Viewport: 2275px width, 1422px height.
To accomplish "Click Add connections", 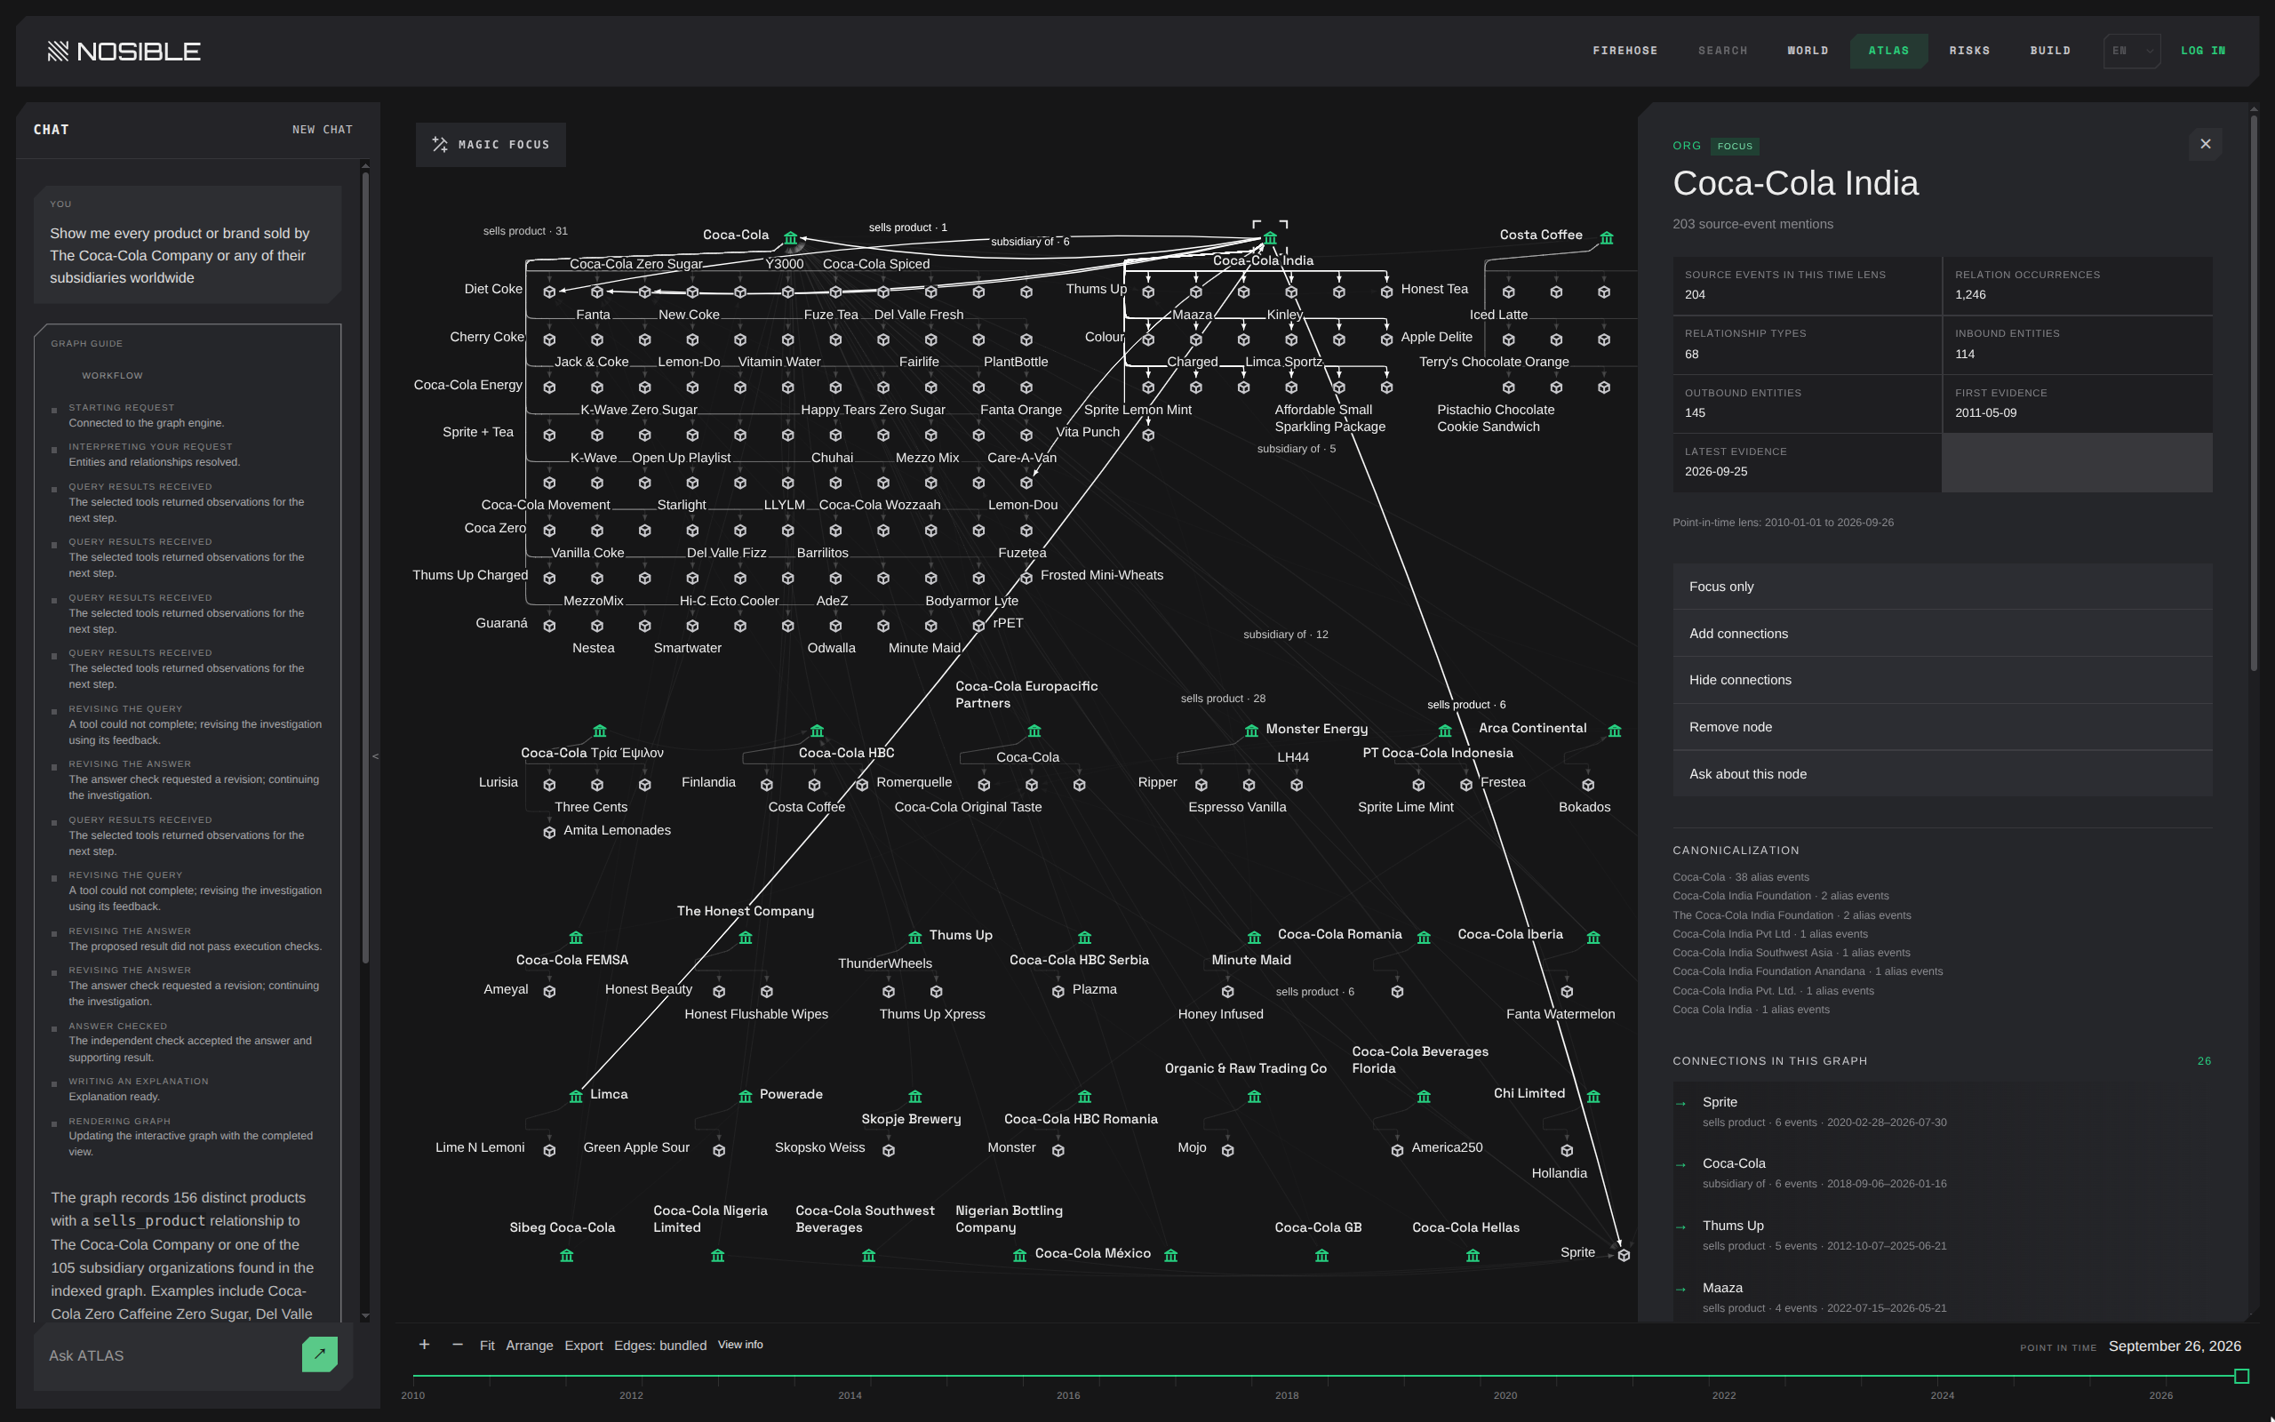I will (1941, 633).
